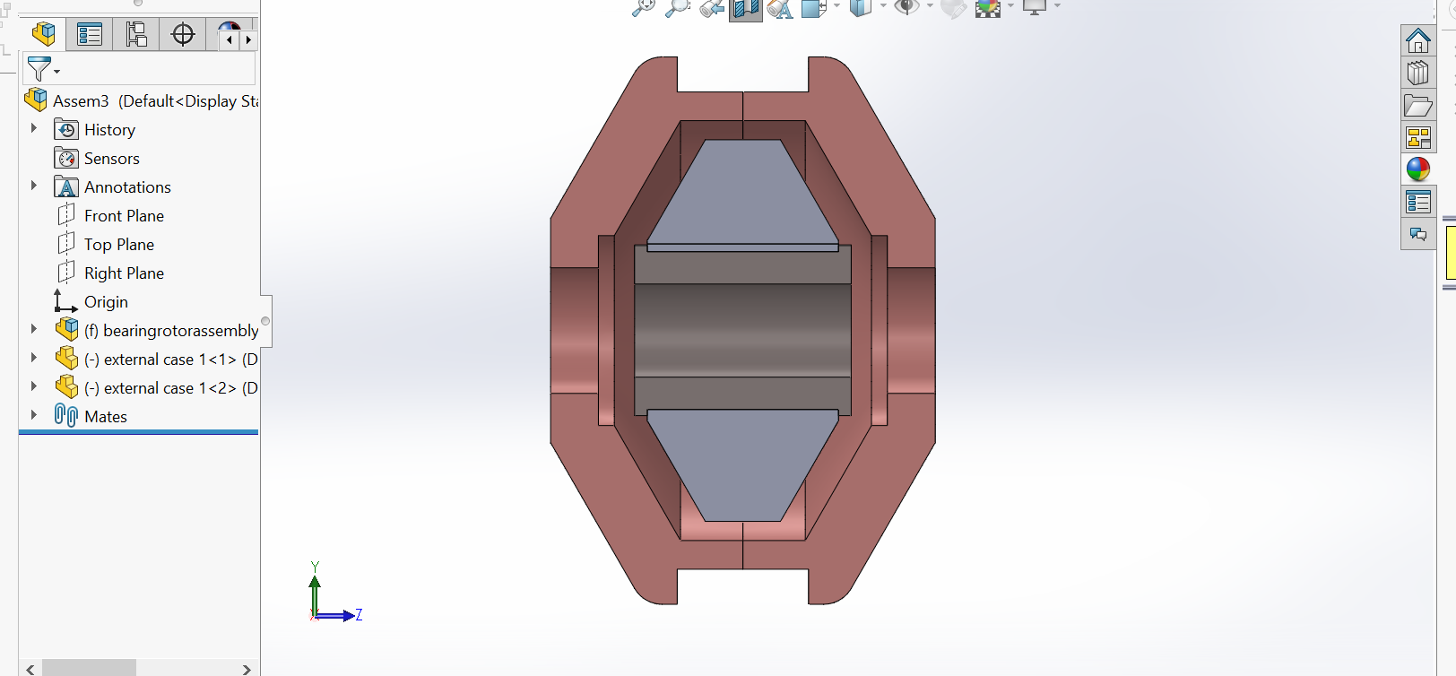Click the Assem3 assembly icon
Image resolution: width=1456 pixels, height=676 pixels.
point(36,100)
